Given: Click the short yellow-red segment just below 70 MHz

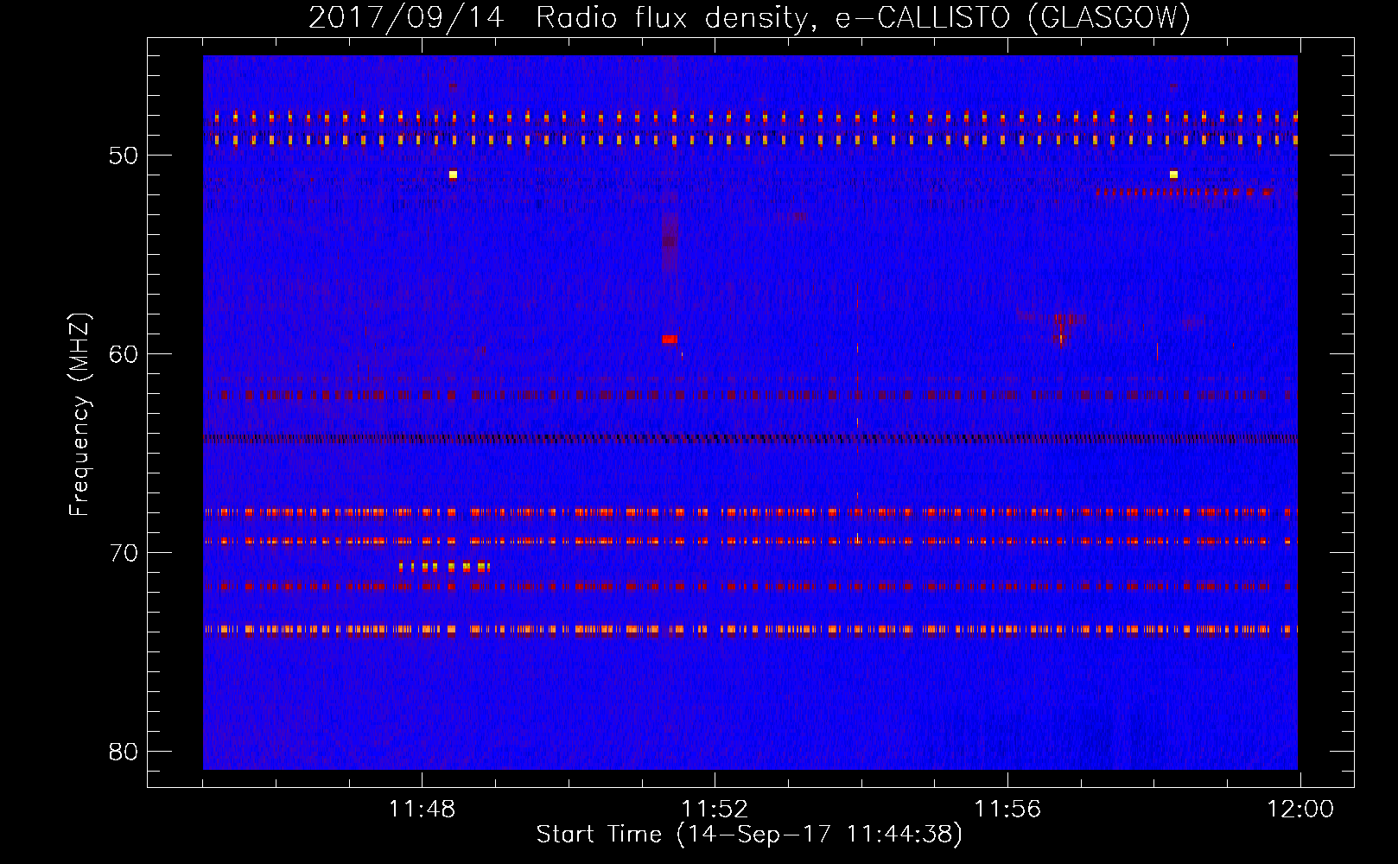Looking at the screenshot, I should coord(445,567).
